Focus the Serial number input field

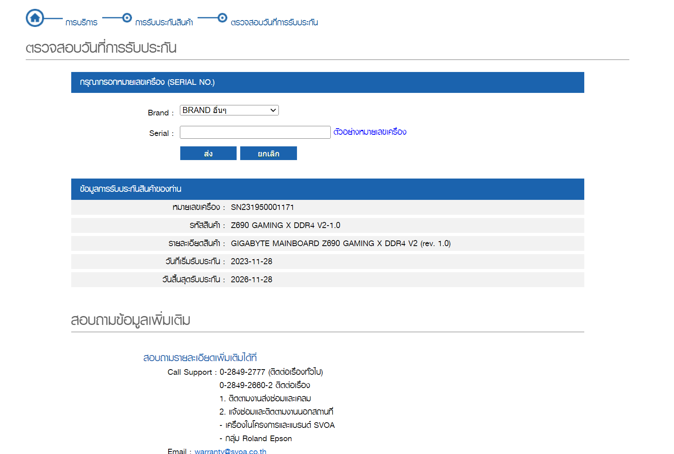(x=255, y=132)
